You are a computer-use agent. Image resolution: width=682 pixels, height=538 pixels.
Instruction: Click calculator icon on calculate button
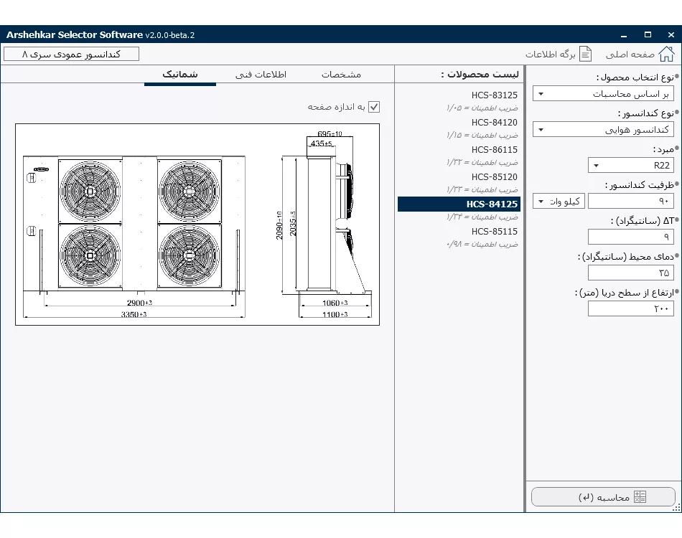[x=640, y=497]
